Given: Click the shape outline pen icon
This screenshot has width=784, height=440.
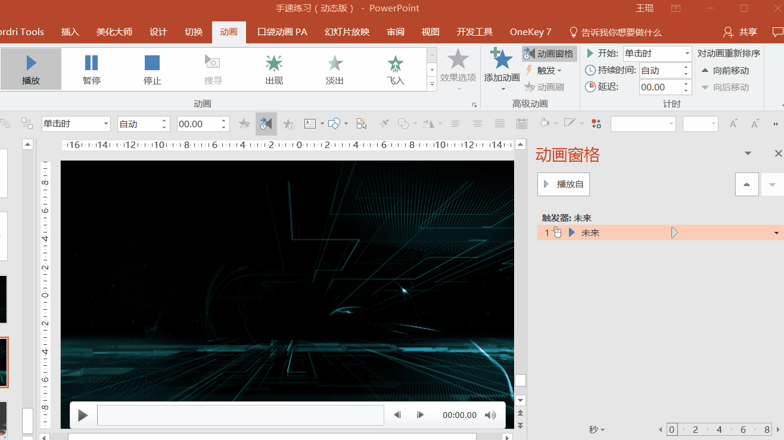Looking at the screenshot, I should tap(570, 123).
